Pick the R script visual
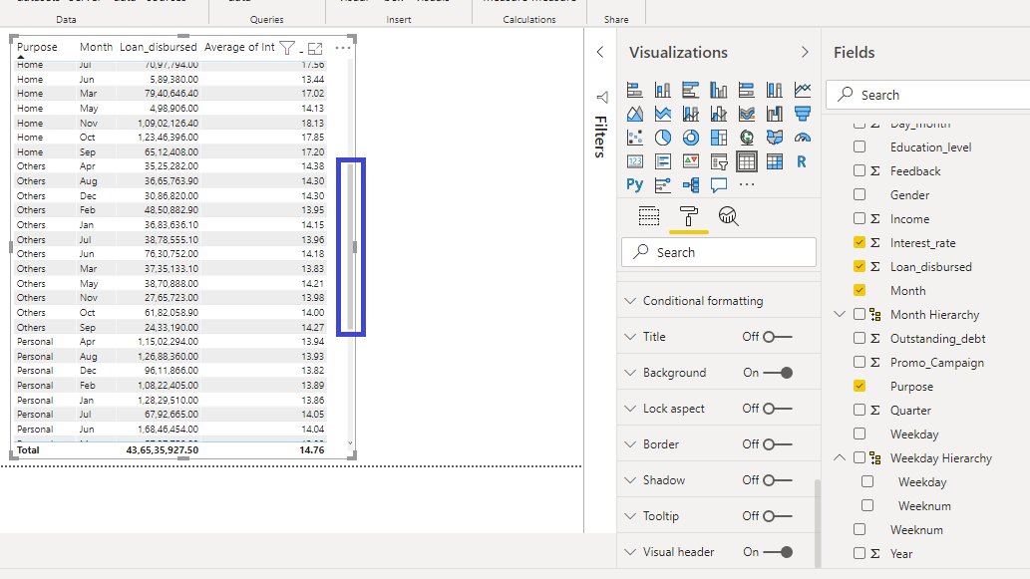Screen dimensions: 1030x579 (802, 161)
